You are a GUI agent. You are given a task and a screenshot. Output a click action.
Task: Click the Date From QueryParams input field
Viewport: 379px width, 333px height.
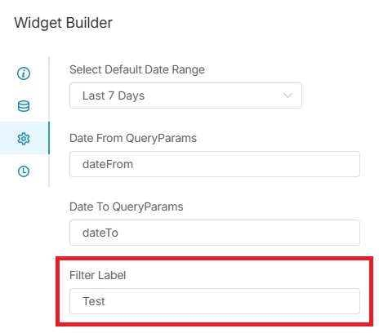pos(215,164)
